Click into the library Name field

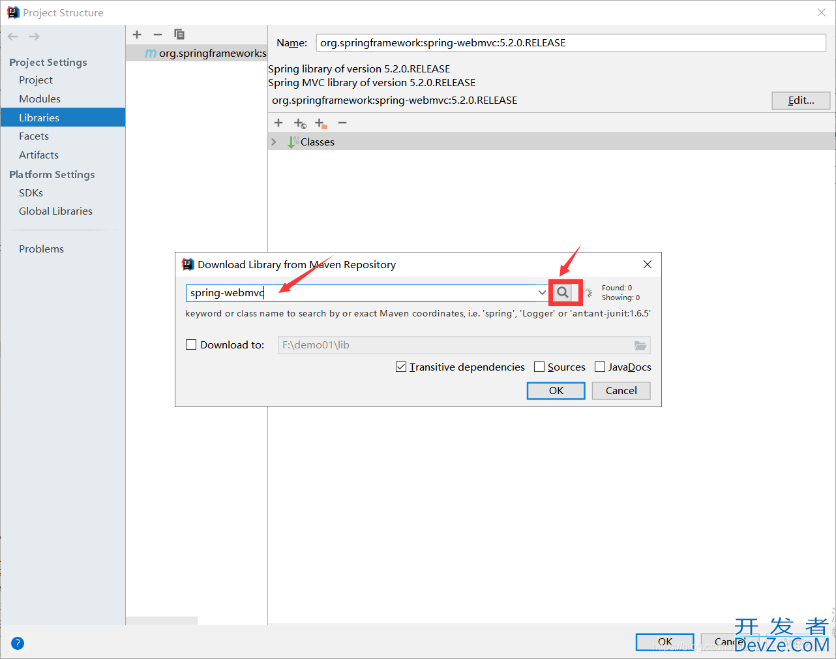(x=571, y=42)
